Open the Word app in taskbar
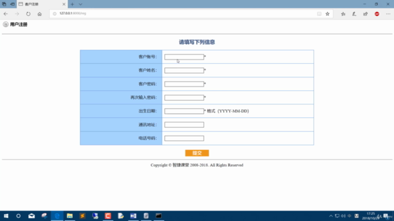Image resolution: width=394 pixels, height=221 pixels. 133,215
